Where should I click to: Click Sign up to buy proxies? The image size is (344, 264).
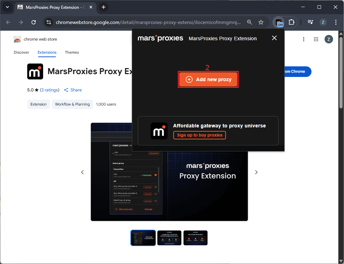pos(199,135)
